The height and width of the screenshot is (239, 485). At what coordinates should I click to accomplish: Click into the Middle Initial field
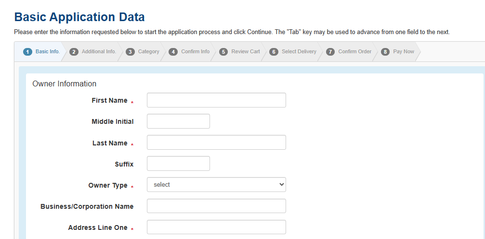[x=178, y=121]
